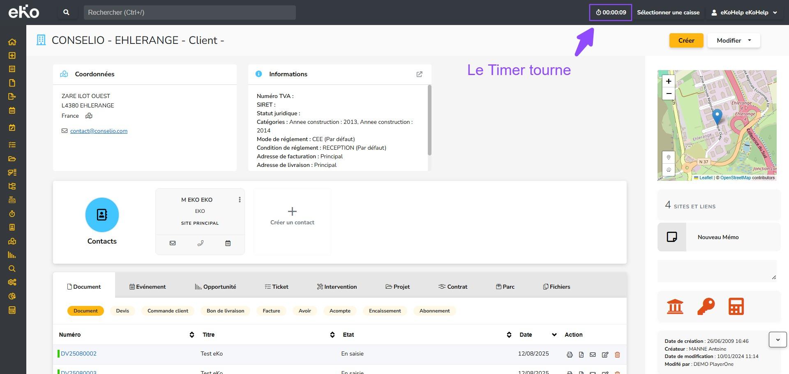Screen dimensions: 789x374
Task: Click the bank building icon
Action: coord(675,306)
